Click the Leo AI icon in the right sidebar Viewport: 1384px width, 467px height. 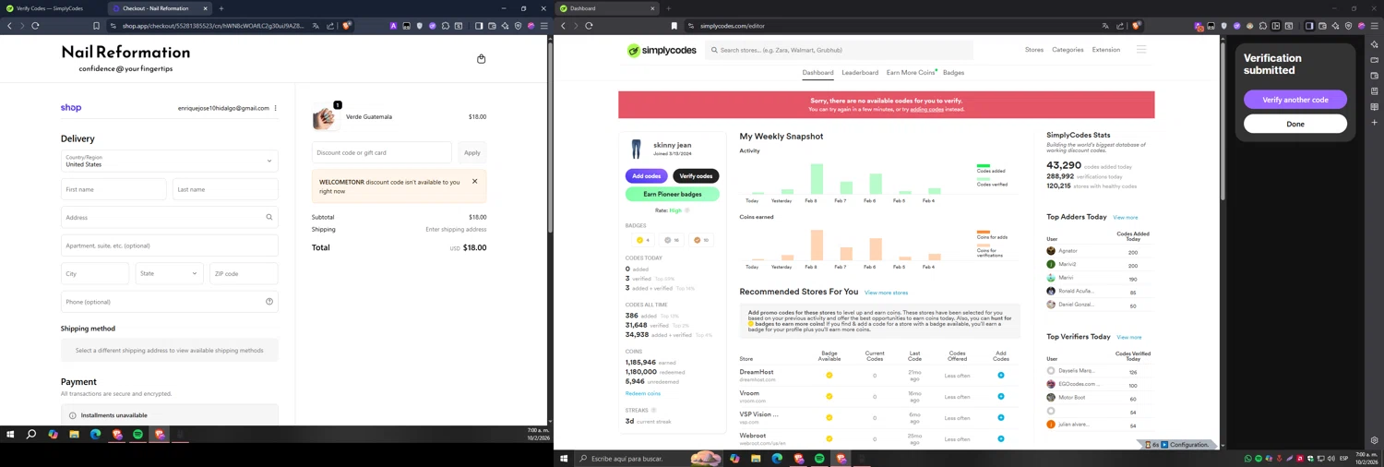tap(1374, 44)
